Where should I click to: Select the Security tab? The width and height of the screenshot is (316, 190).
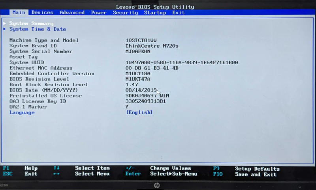[x=125, y=13]
